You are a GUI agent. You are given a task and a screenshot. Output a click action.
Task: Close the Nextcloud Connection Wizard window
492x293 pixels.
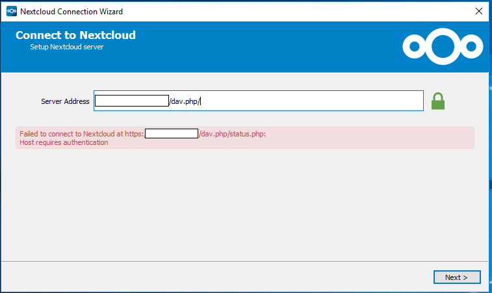tap(479, 11)
